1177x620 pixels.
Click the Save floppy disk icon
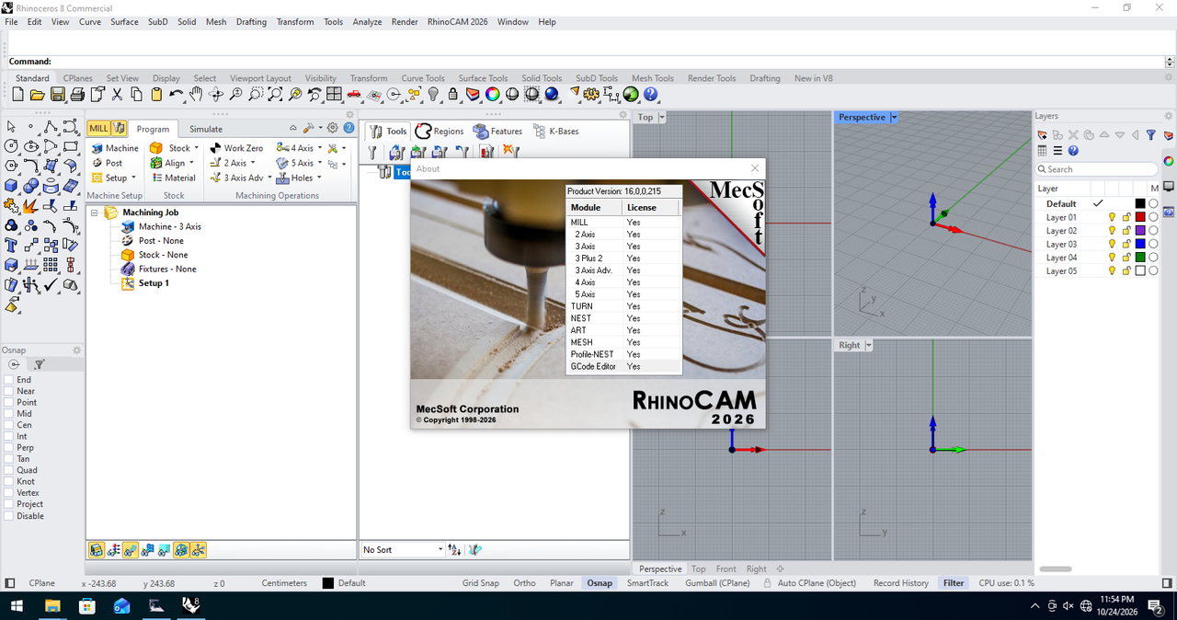tap(57, 95)
